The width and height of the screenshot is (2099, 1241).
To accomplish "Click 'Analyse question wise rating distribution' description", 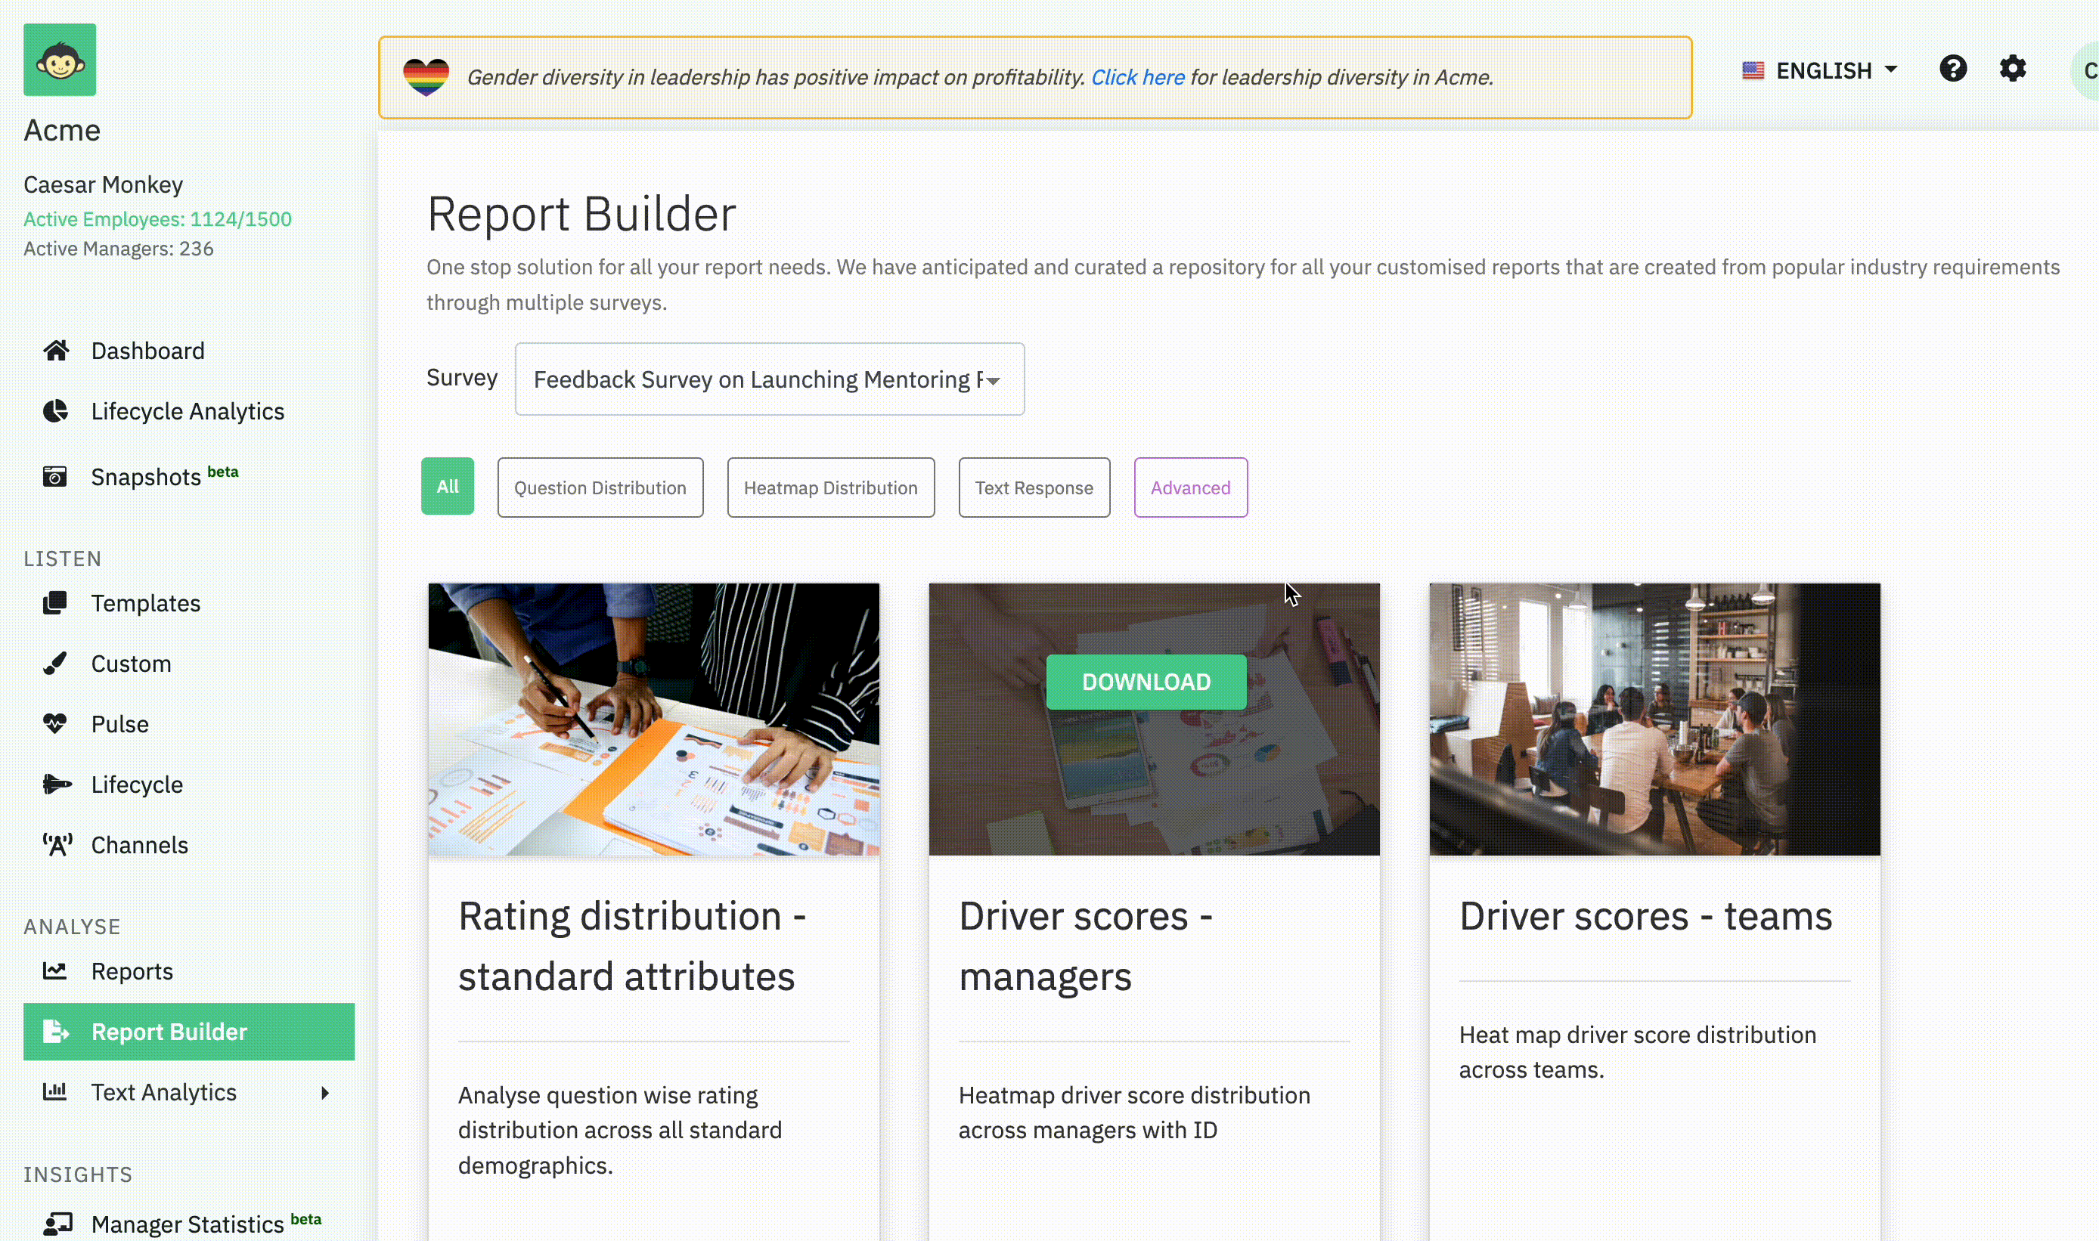I will click(x=619, y=1130).
